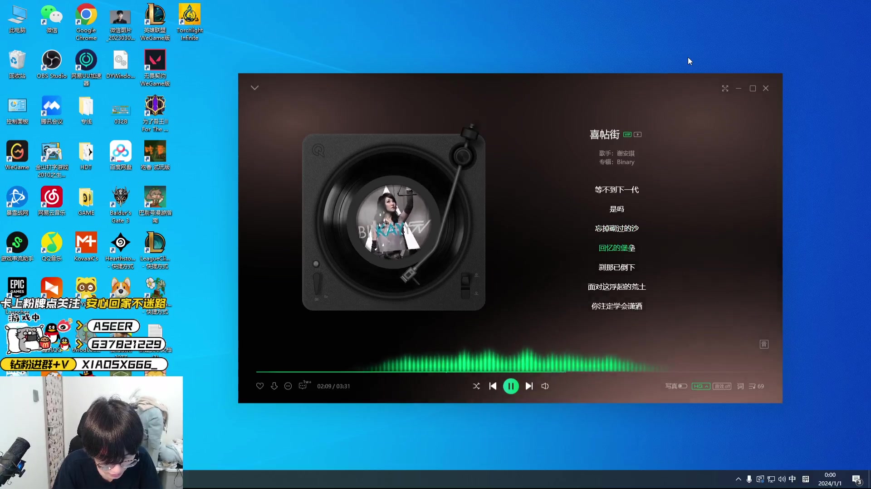Skip to the previous track
871x489 pixels.
coord(493,386)
